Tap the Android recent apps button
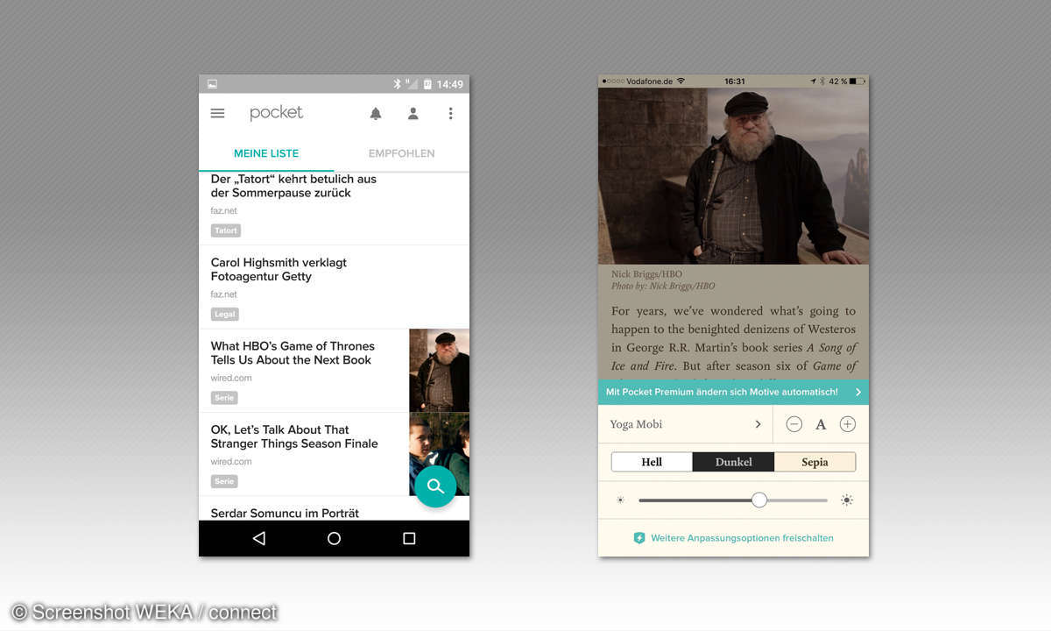 409,538
